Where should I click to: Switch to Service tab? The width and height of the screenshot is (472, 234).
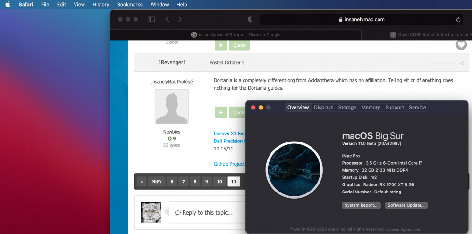point(417,108)
